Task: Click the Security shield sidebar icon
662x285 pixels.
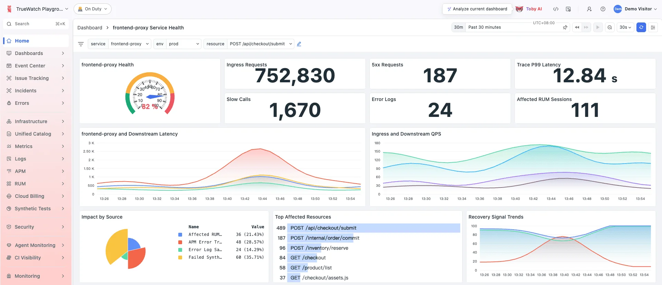Action: [9, 227]
